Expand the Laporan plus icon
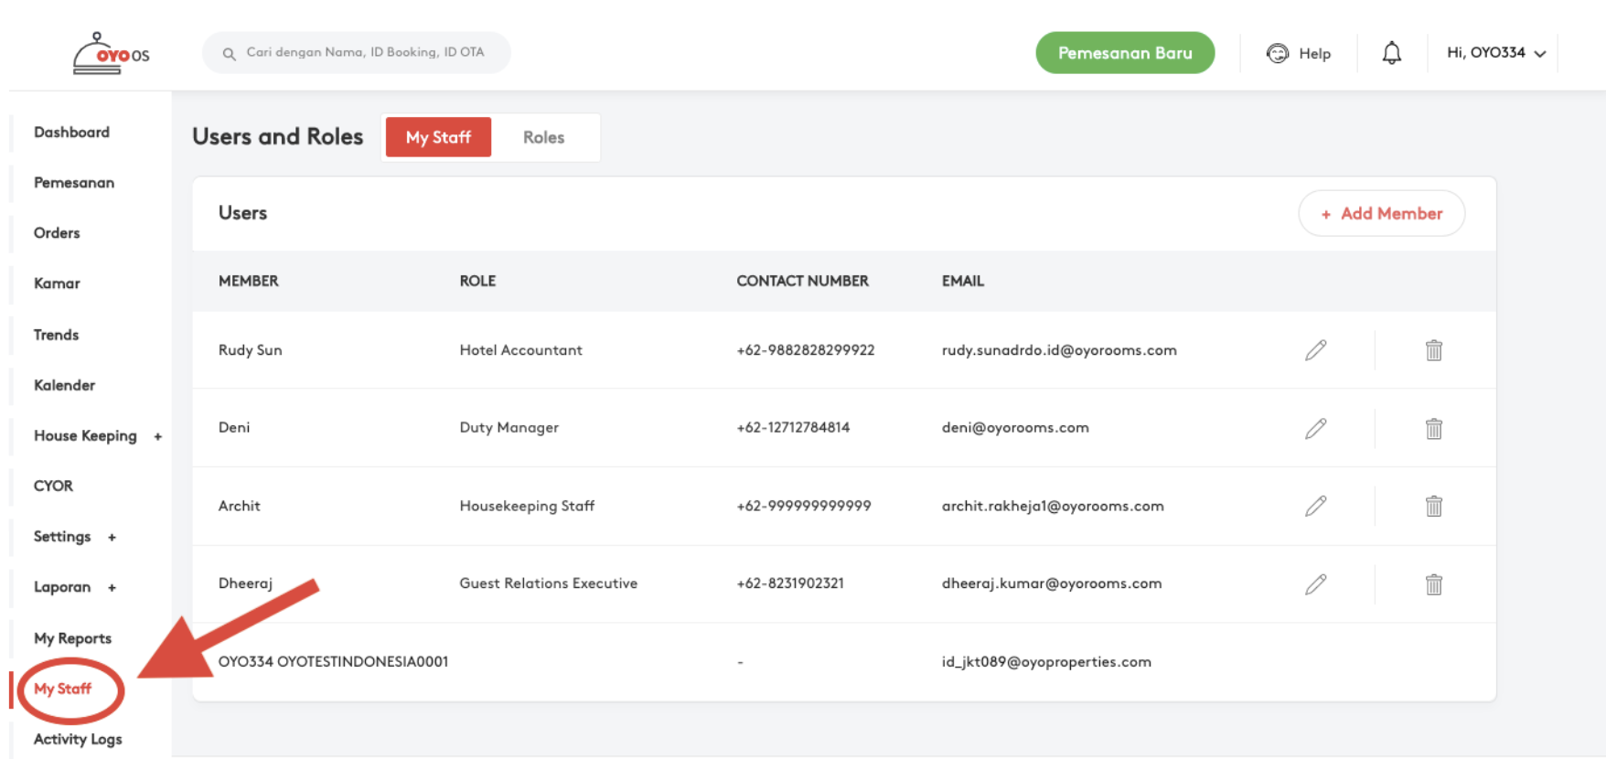Screen dimensions: 1606x759 112,588
